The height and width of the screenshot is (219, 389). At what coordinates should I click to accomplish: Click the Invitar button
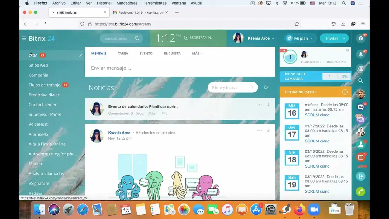pyautogui.click(x=332, y=38)
